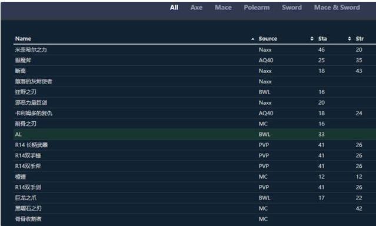The height and width of the screenshot is (226, 376).
Task: Select the highlighted AL row name
Action: 18,134
